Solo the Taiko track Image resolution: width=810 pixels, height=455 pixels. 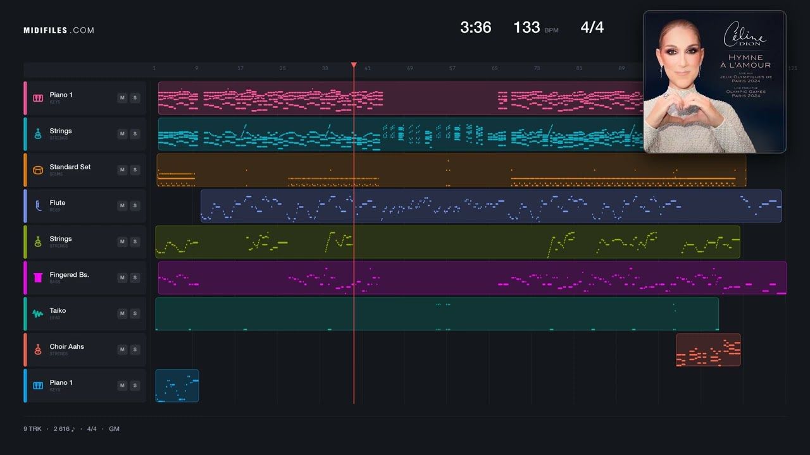[135, 313]
